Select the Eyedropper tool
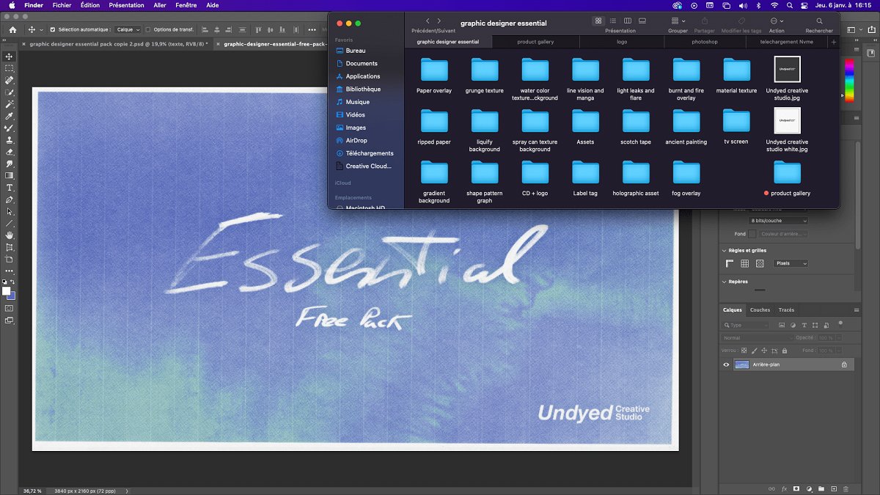 10,116
